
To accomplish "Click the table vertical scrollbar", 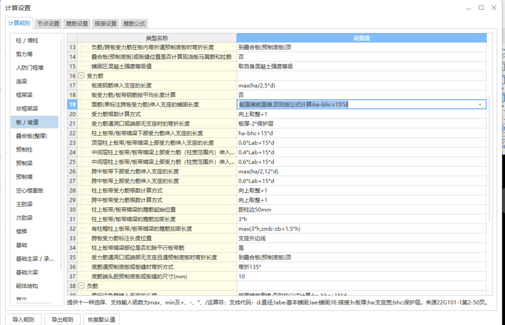I will point(489,159).
